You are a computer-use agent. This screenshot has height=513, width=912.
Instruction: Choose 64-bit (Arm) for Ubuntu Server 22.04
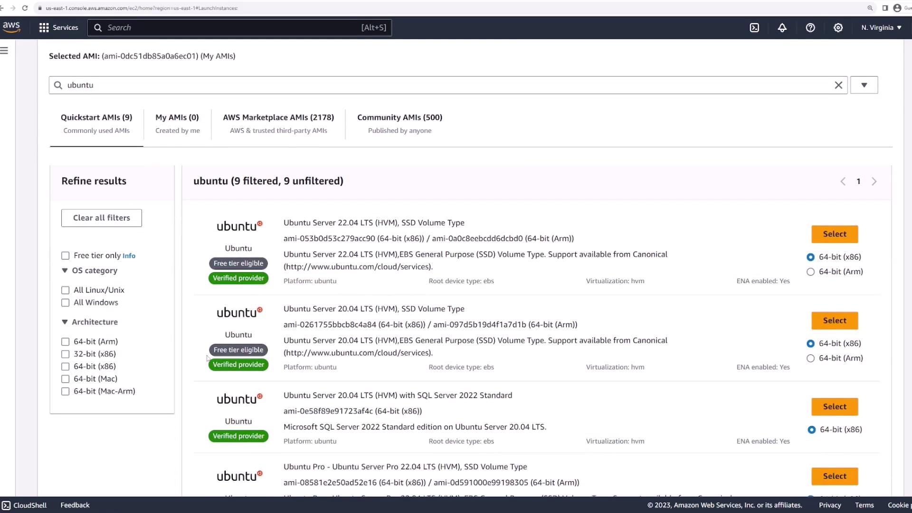click(x=810, y=272)
